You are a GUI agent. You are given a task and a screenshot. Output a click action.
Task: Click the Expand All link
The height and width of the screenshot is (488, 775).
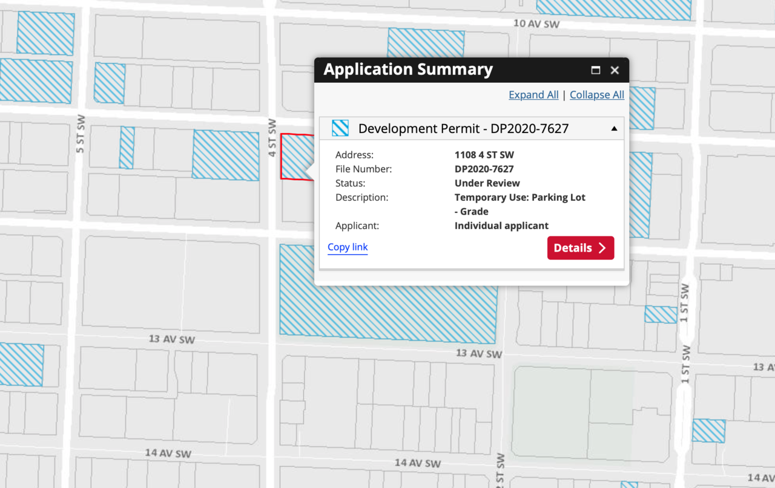tap(533, 95)
